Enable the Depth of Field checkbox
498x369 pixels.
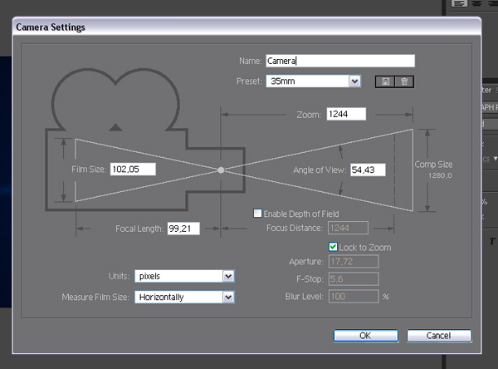point(258,214)
